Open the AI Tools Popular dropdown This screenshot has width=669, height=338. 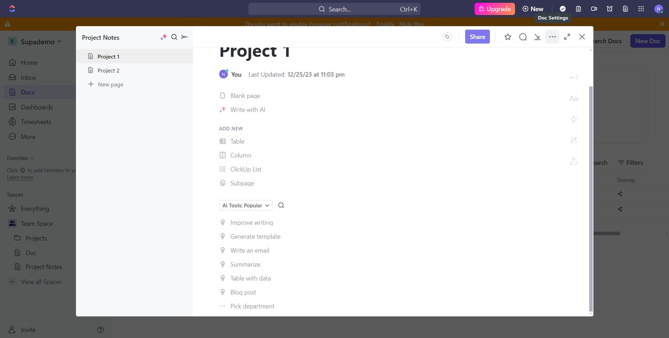pyautogui.click(x=245, y=205)
